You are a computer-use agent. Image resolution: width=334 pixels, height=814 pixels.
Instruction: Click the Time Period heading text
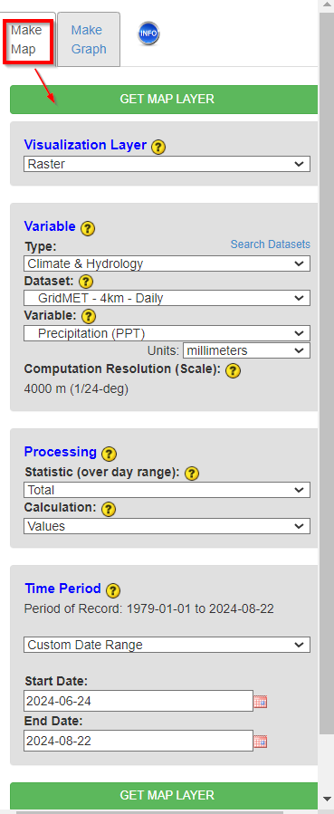tap(62, 589)
